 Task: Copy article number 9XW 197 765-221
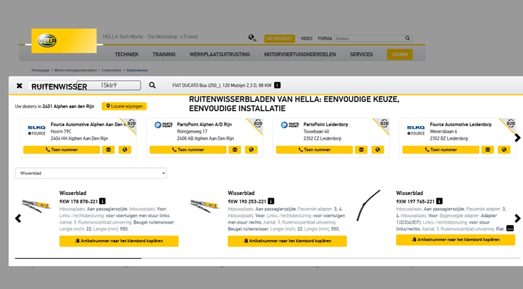[x=456, y=239]
